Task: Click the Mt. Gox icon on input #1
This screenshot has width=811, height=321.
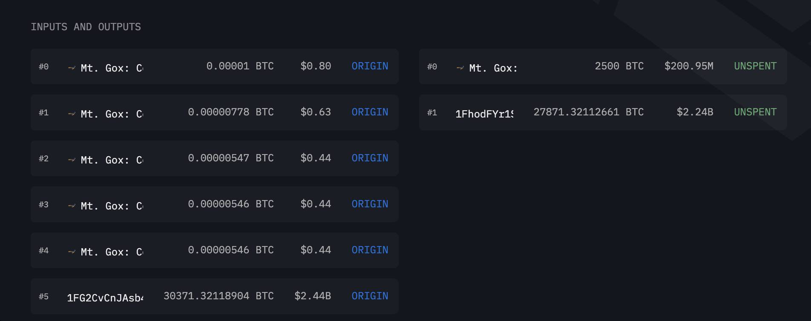Action: click(x=72, y=114)
